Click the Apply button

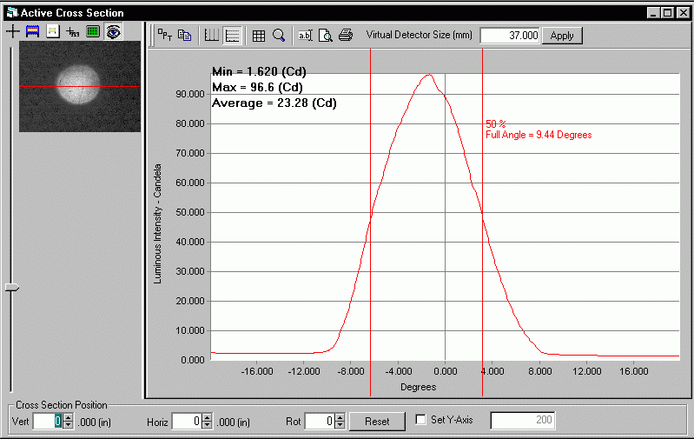point(562,36)
